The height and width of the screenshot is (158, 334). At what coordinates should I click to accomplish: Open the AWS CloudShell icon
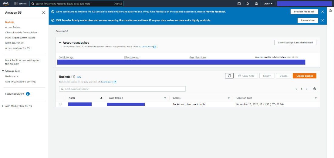(x=239, y=4)
